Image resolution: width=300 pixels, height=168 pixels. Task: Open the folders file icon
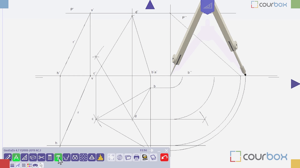(128, 157)
